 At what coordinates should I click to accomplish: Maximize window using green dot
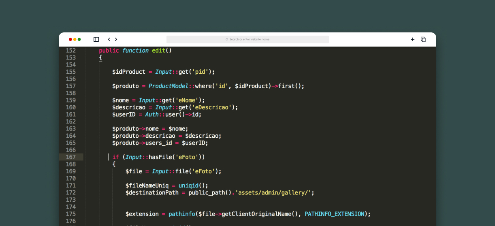79,39
